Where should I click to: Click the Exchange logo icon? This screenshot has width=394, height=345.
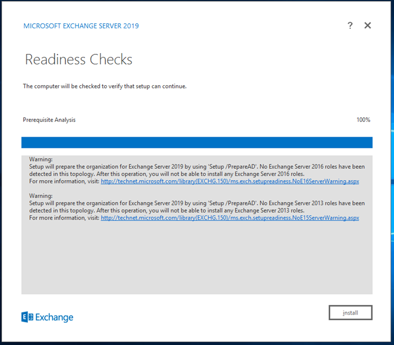[x=27, y=317]
